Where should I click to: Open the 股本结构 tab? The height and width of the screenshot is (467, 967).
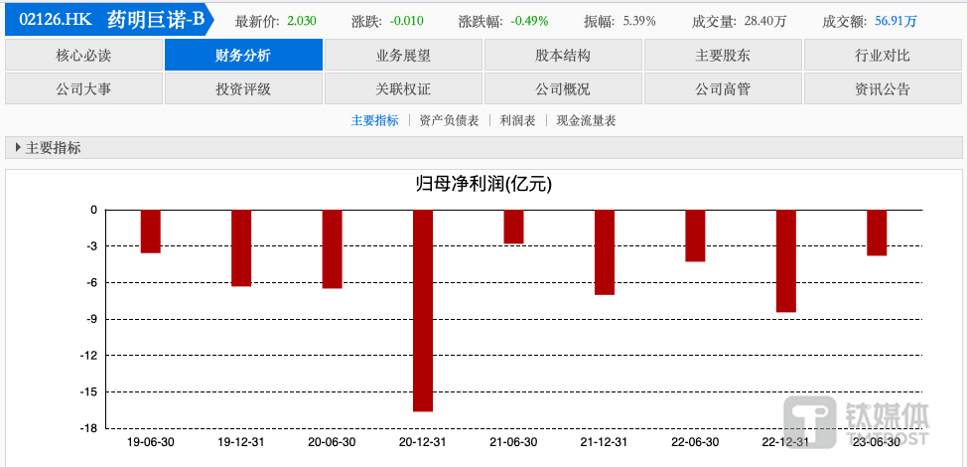coord(563,55)
